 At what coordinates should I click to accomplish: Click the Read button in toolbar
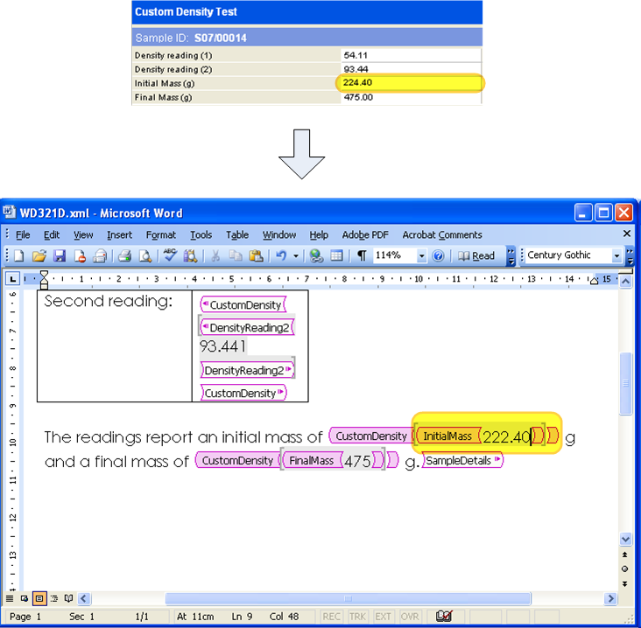[x=476, y=255]
